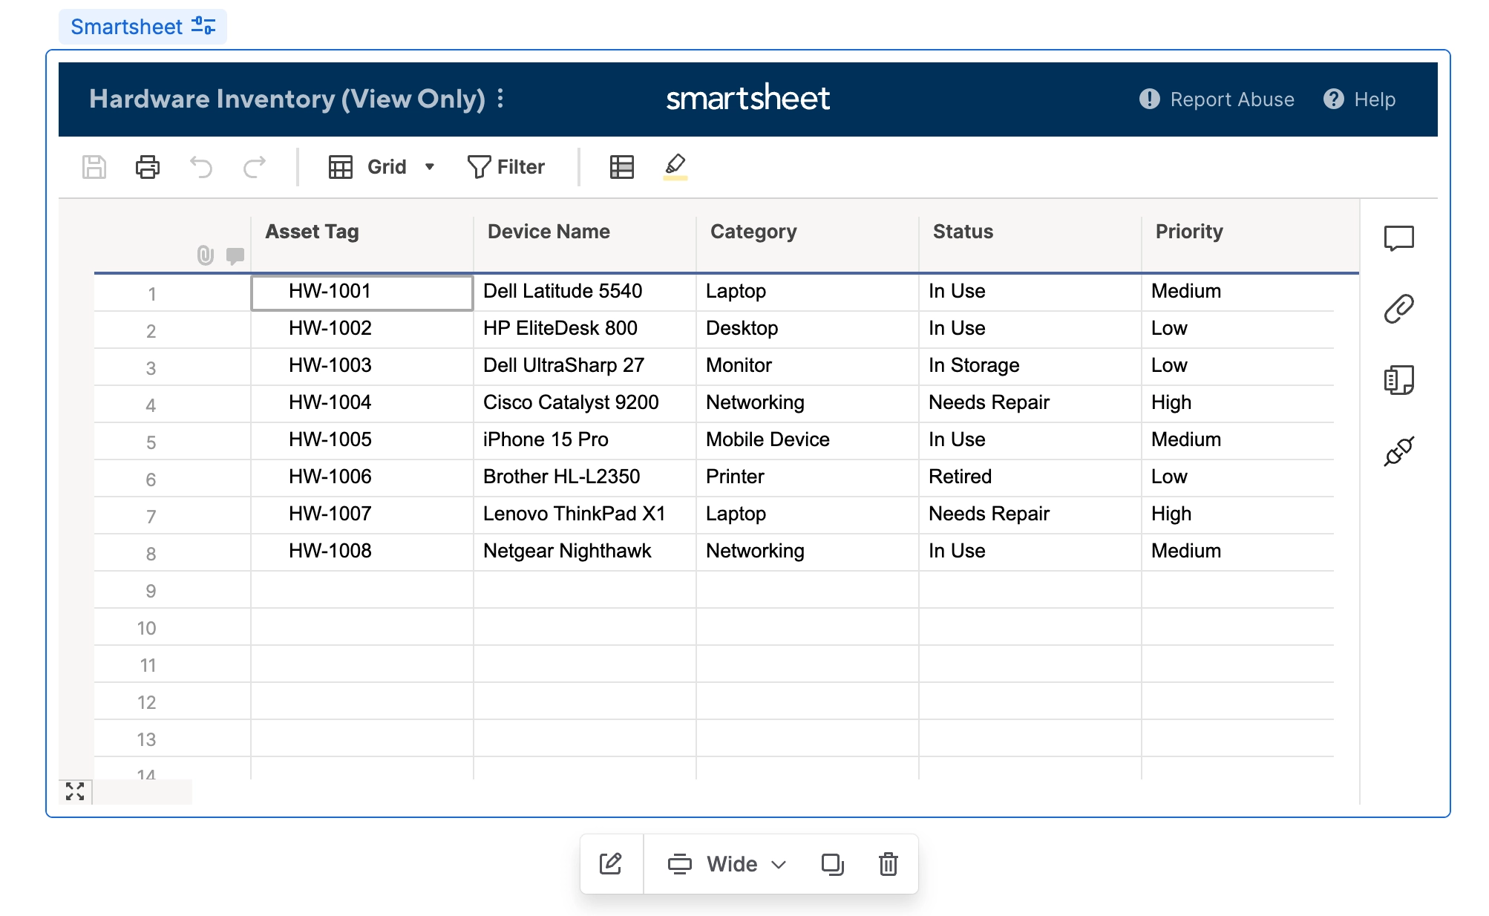Viewport: 1489px width, 916px height.
Task: Select the Desktop category cell
Action: tap(808, 330)
